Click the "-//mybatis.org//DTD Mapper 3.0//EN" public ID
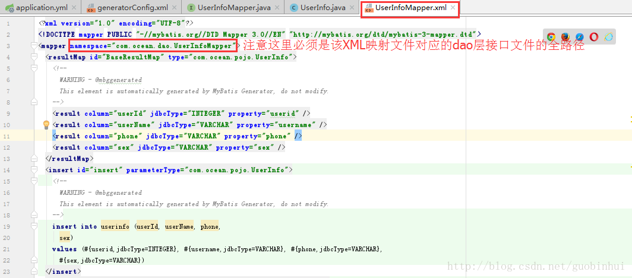This screenshot has width=632, height=278. point(211,34)
